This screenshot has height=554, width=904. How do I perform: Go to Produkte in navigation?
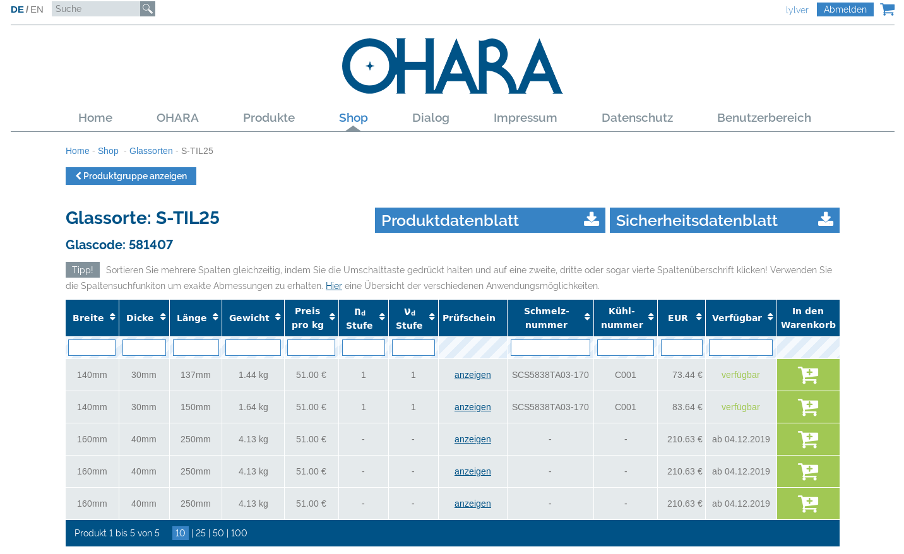[269, 118]
